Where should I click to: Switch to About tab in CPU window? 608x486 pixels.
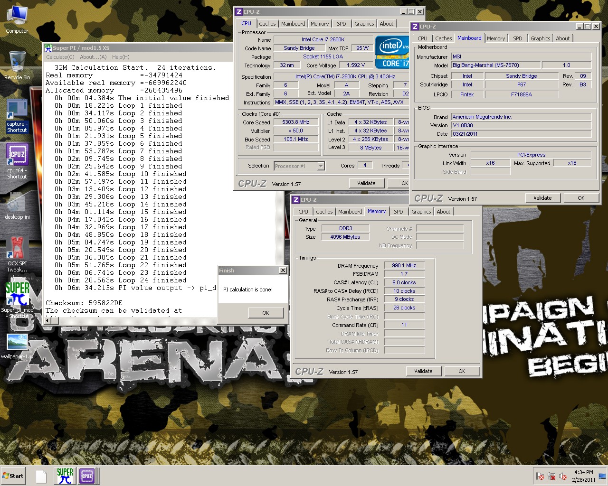[387, 24]
